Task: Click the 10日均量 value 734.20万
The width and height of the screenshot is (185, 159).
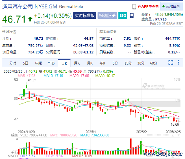Action: tap(36, 52)
